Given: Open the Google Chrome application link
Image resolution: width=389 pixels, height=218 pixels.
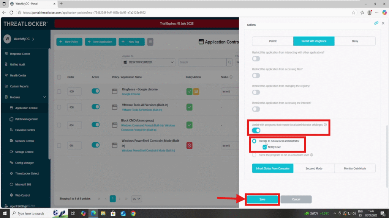Looking at the screenshot, I should pyautogui.click(x=131, y=94).
